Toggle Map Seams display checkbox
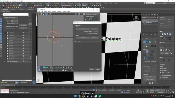The height and width of the screenshot is (98, 175). 161,69
